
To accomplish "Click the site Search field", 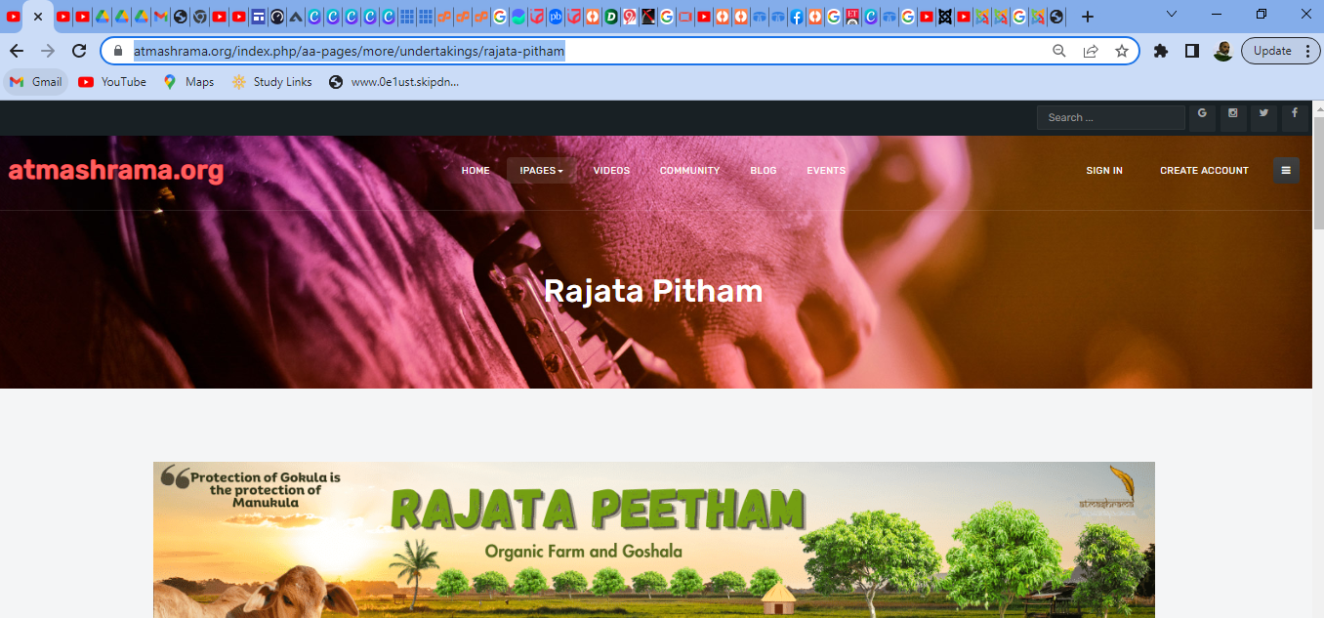I will point(1111,117).
